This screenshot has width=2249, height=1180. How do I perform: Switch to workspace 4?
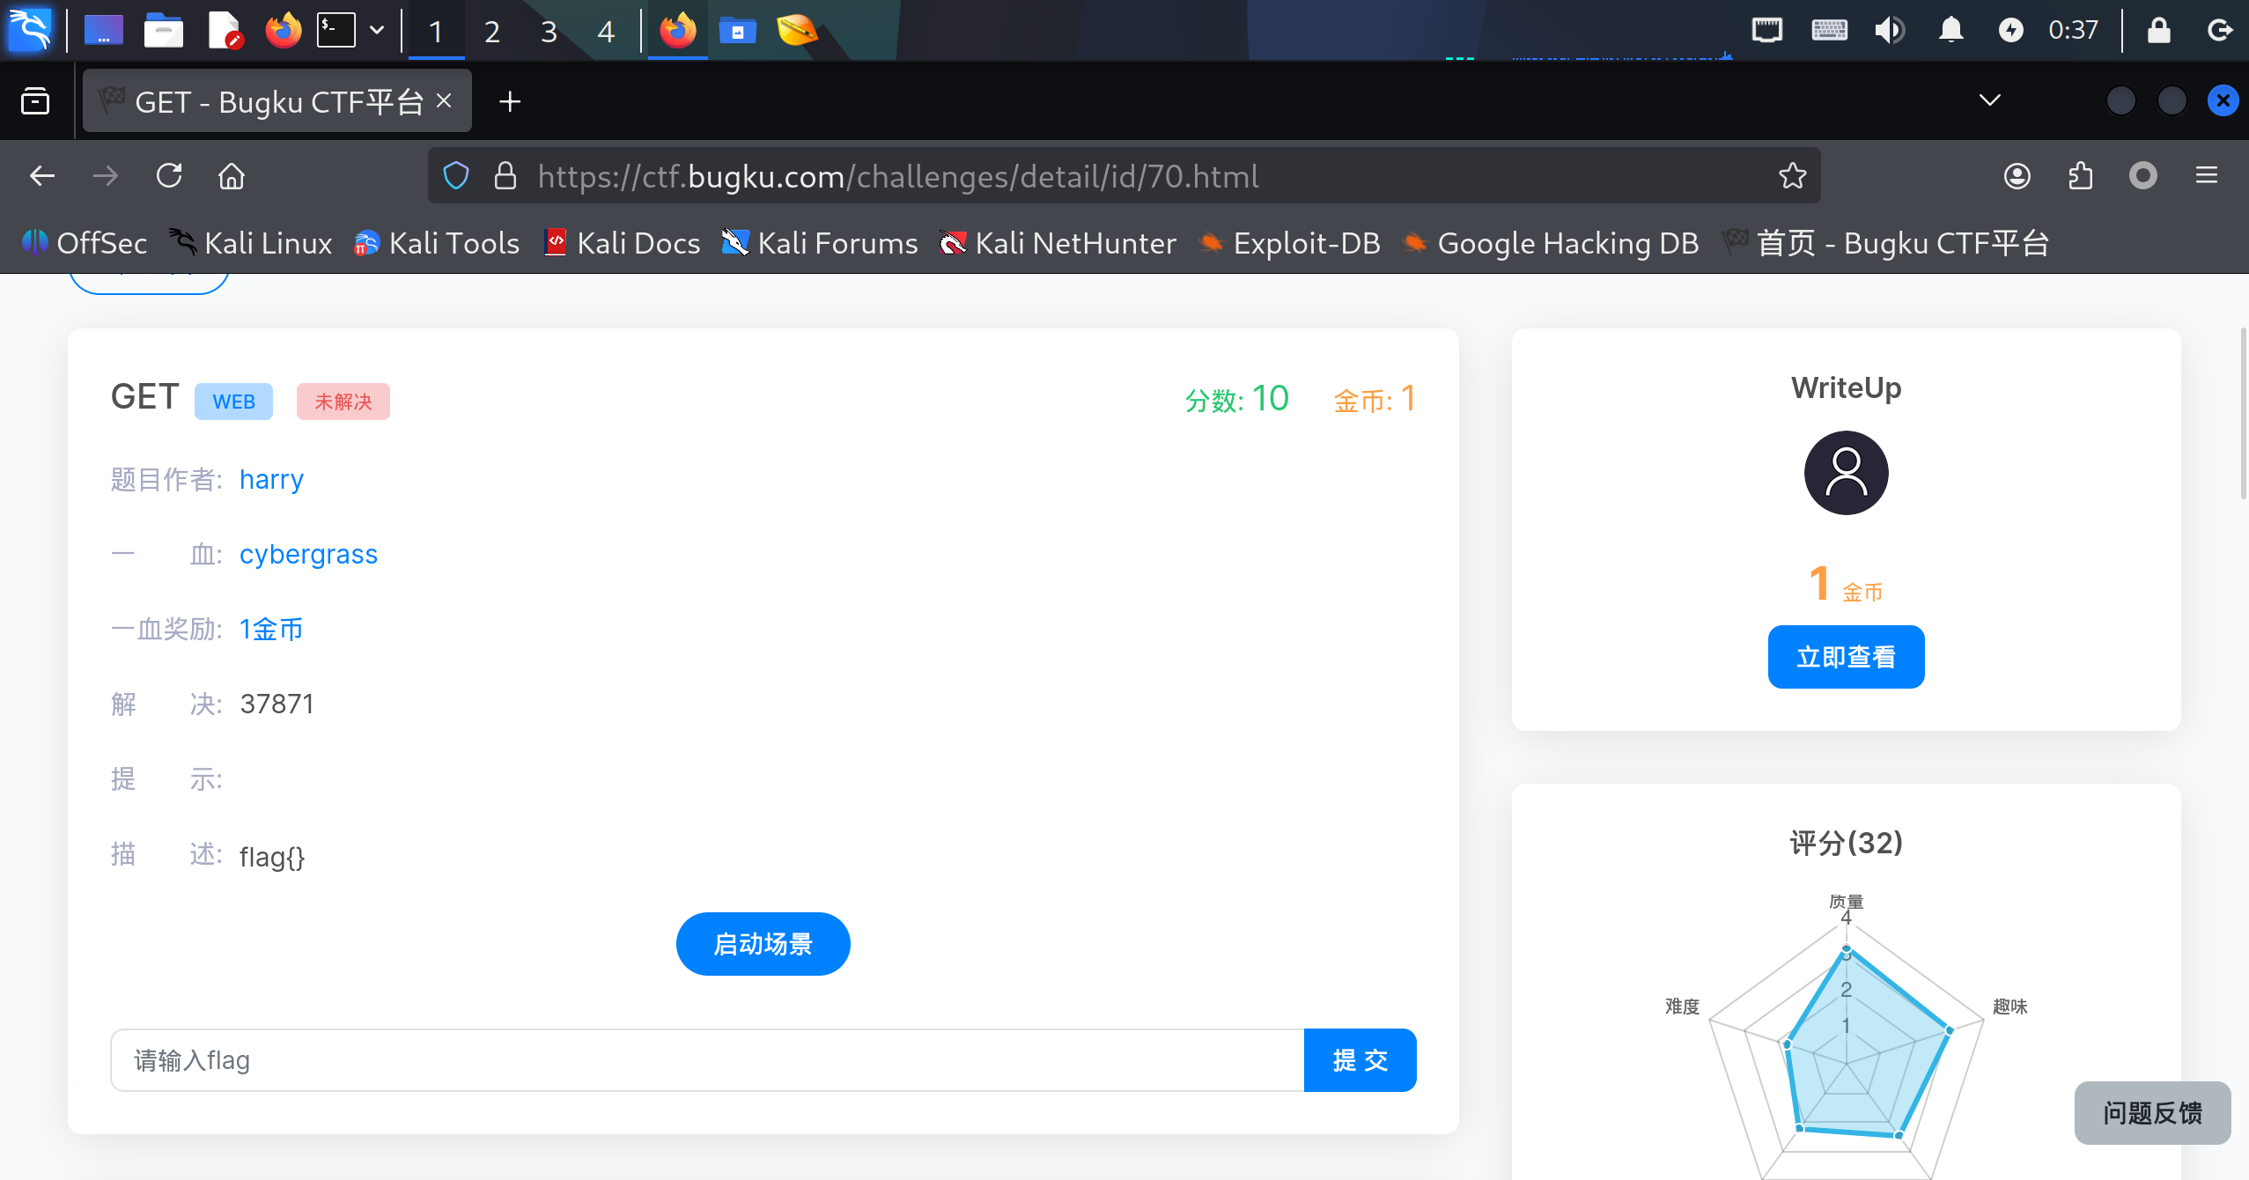(x=605, y=32)
